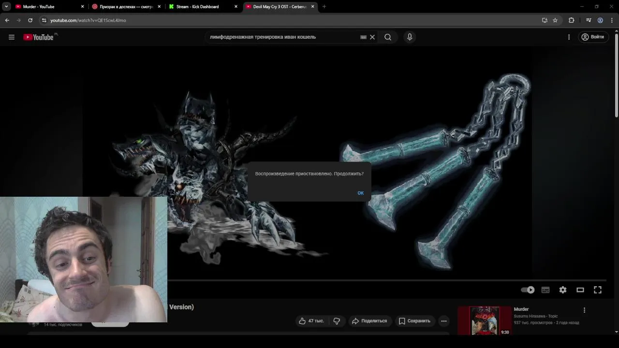Open the Chrome extensions menu
The height and width of the screenshot is (348, 619).
[x=572, y=20]
